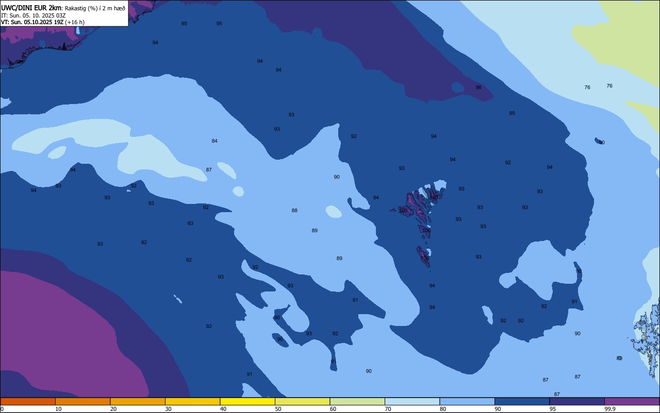Click the legend tick label "50"
The height and width of the screenshot is (413, 660).
click(278, 409)
